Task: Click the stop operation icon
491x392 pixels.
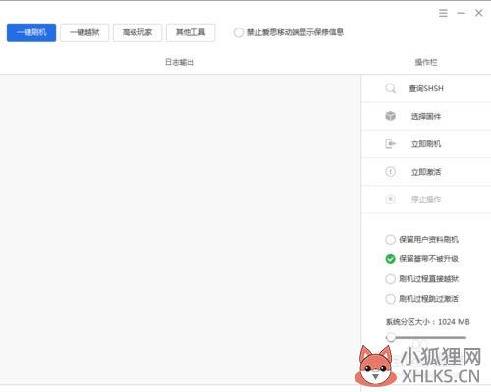Action: click(x=390, y=199)
